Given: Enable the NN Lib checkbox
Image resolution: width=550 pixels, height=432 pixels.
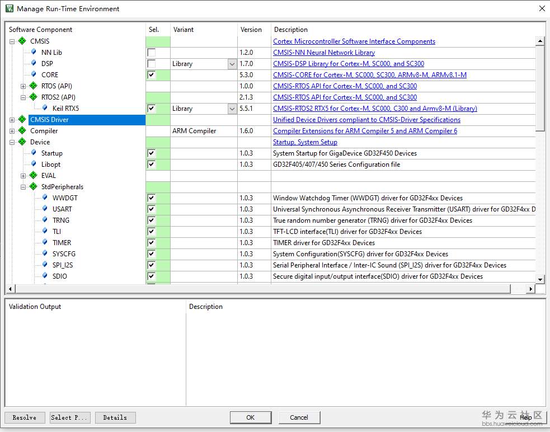Looking at the screenshot, I should coord(151,52).
